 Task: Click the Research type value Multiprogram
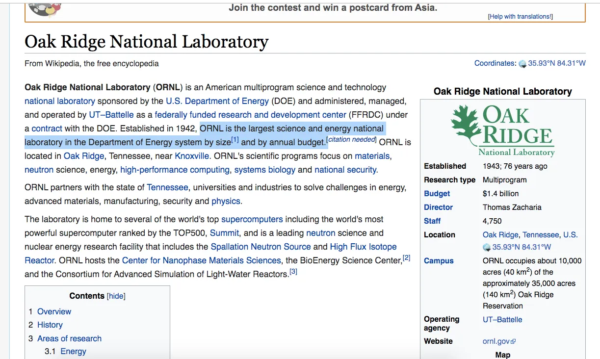coord(505,180)
